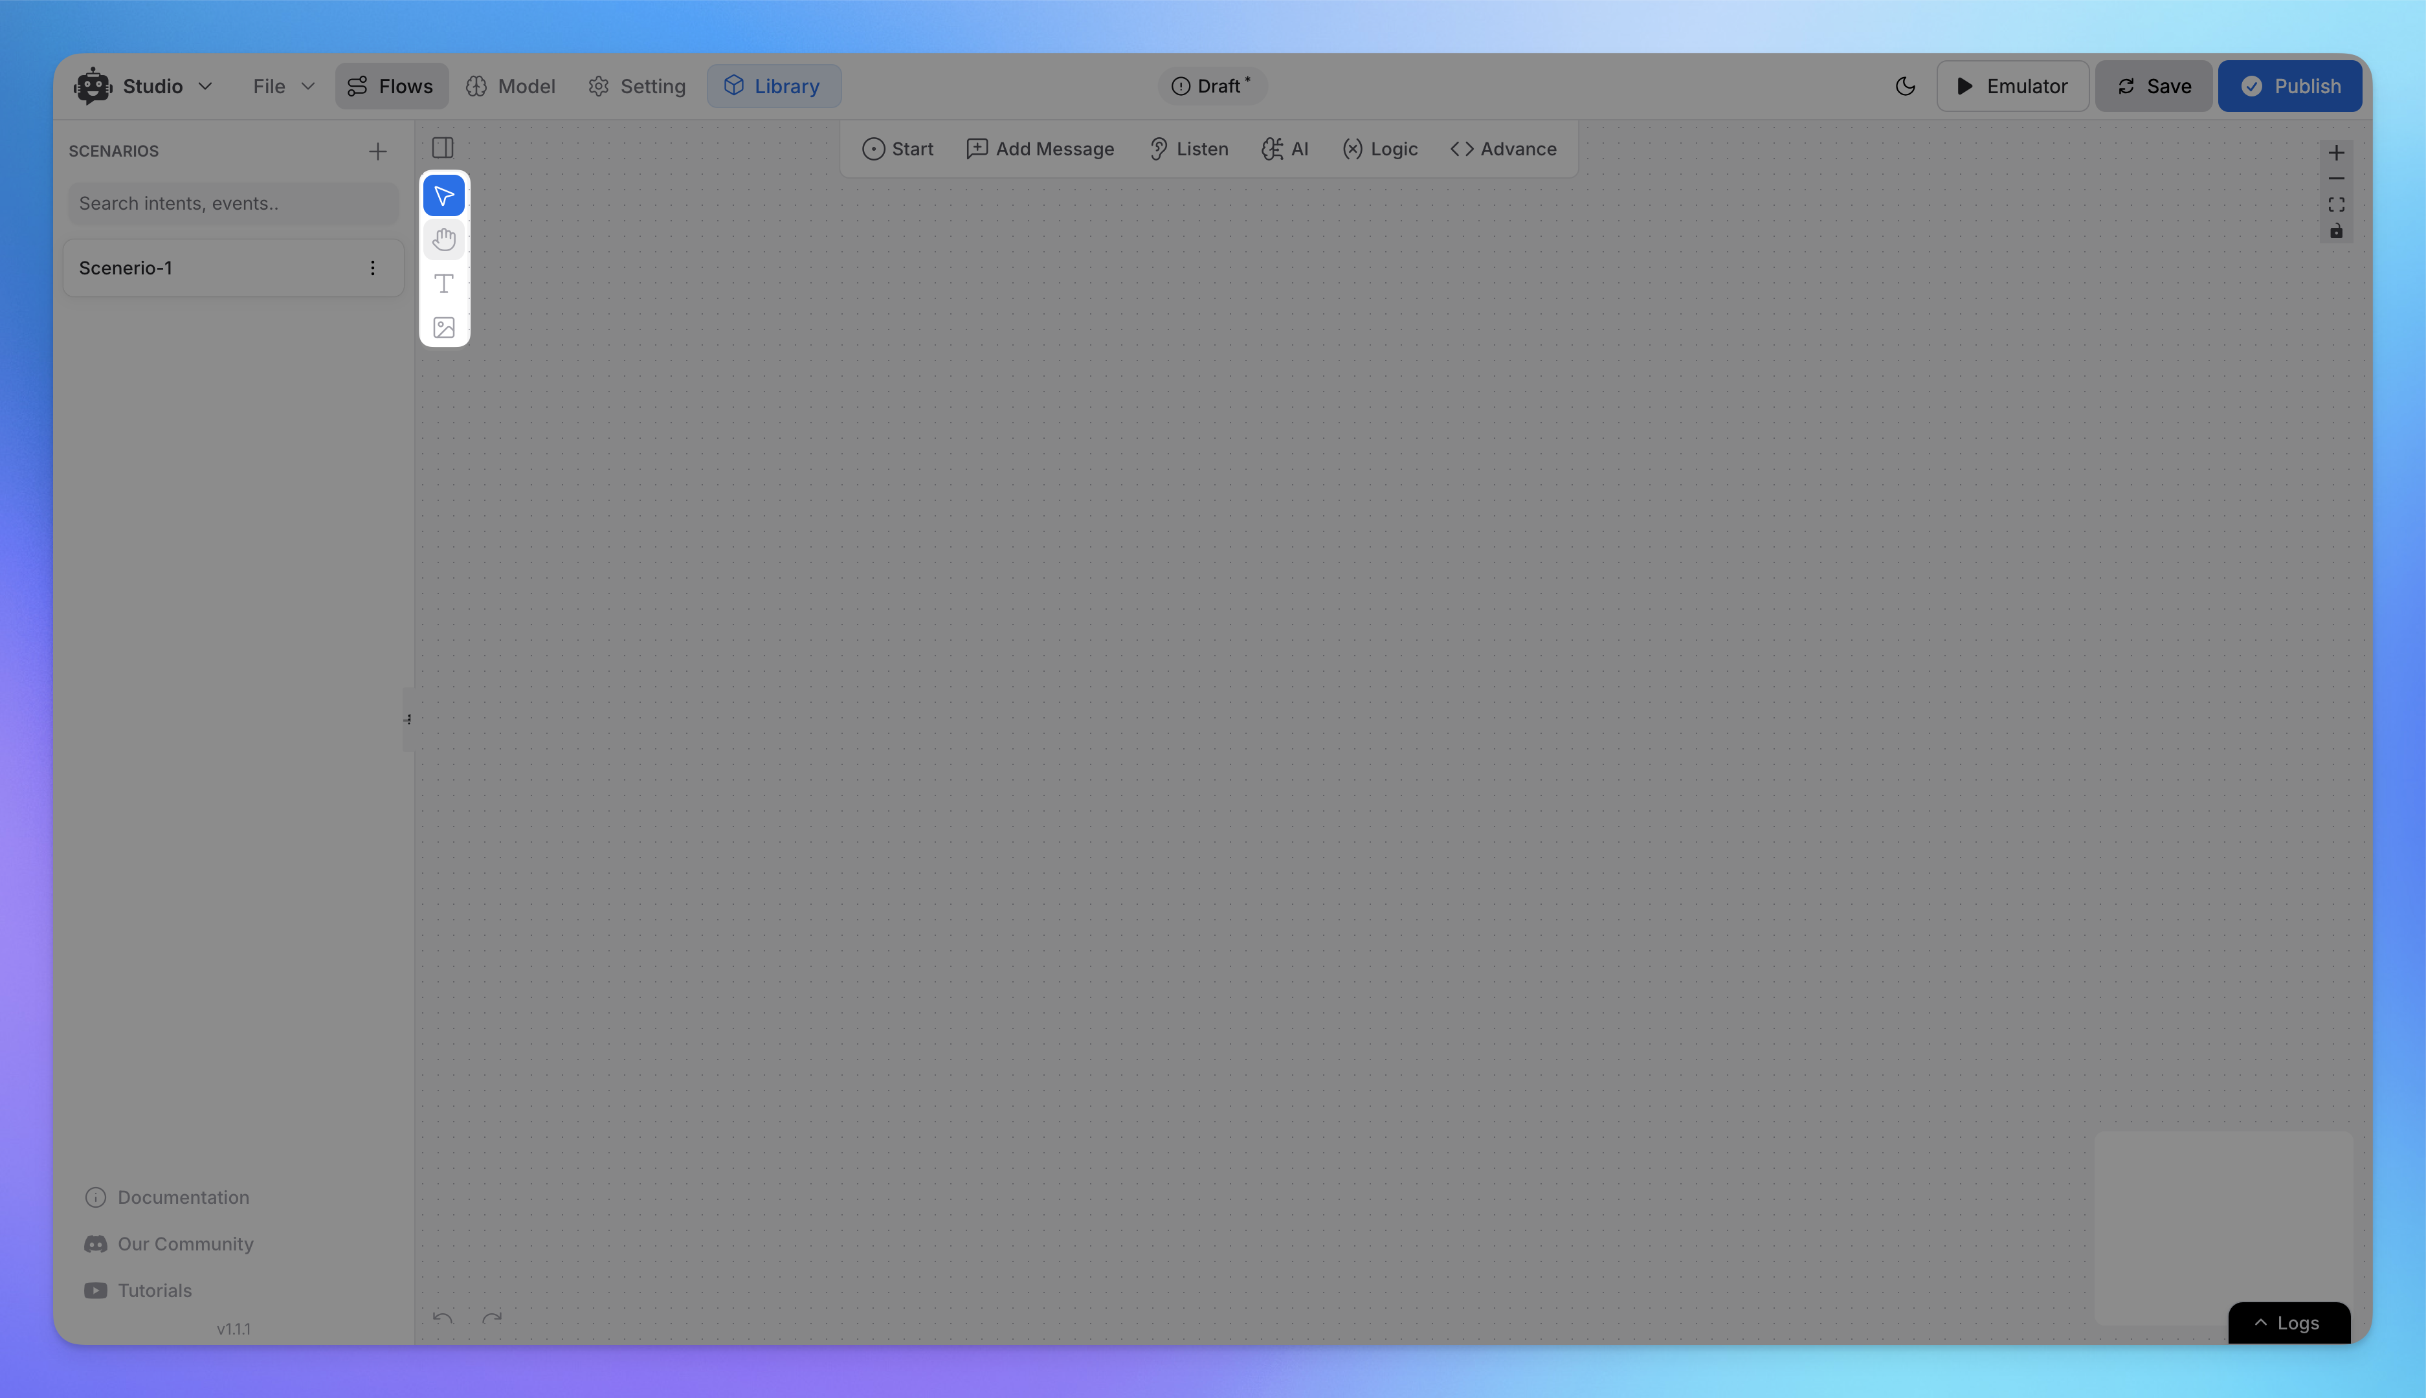Zoom in on the canvas
This screenshot has height=1398, width=2426.
(2337, 153)
